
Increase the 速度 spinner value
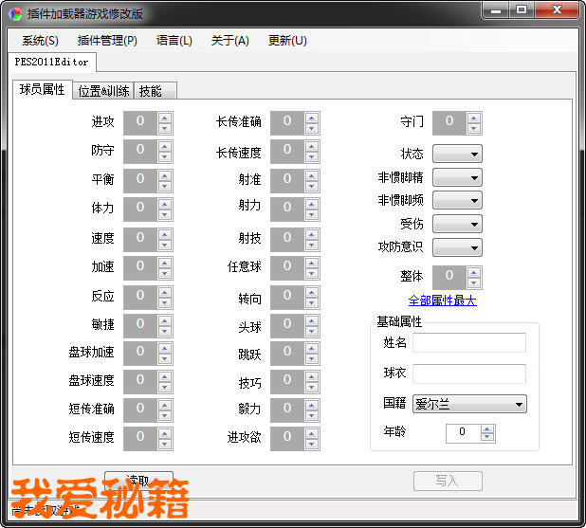[165, 233]
